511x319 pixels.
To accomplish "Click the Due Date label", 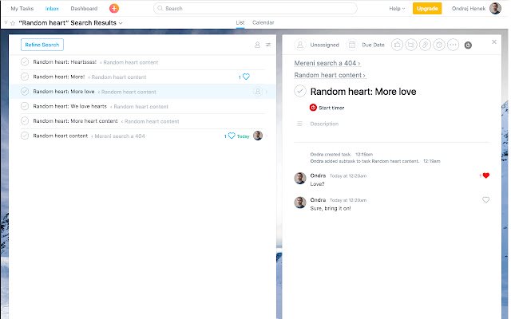I will tap(373, 45).
